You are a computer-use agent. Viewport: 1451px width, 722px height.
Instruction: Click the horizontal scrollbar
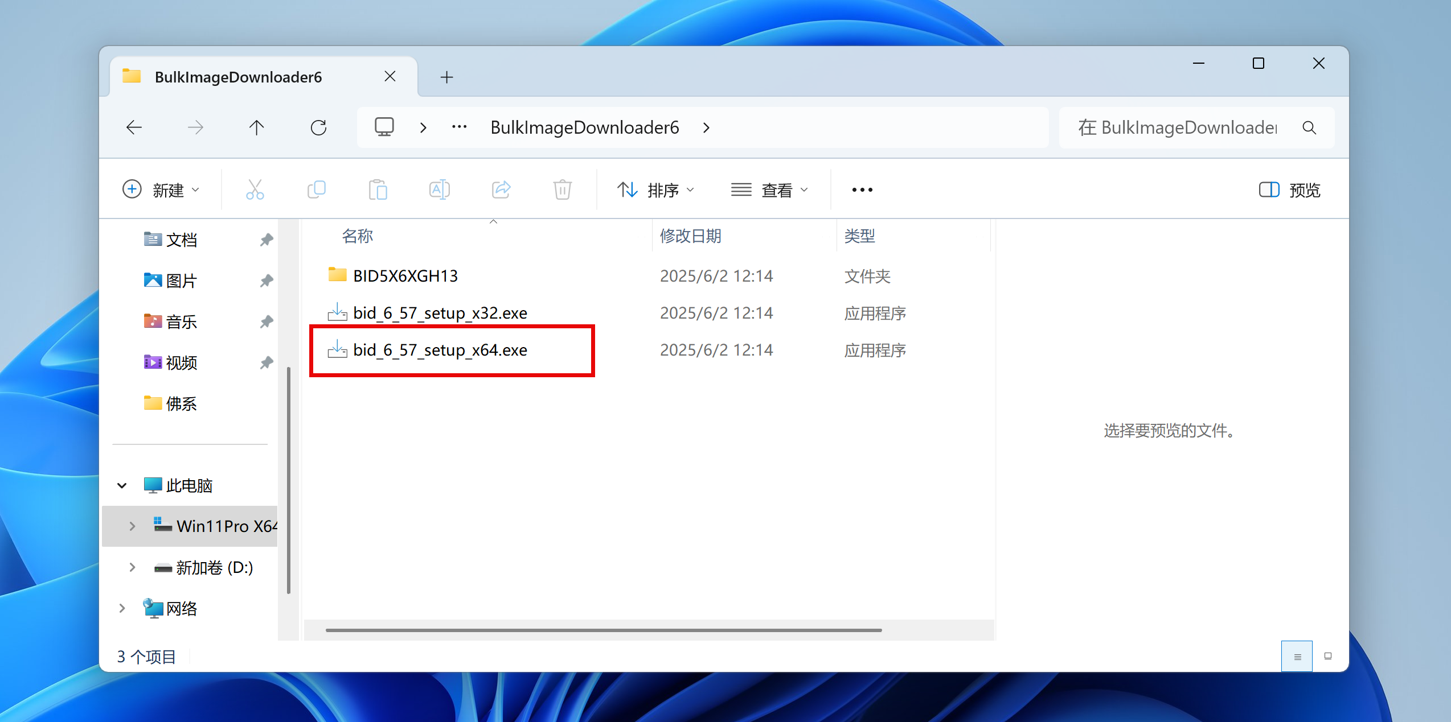coord(604,630)
